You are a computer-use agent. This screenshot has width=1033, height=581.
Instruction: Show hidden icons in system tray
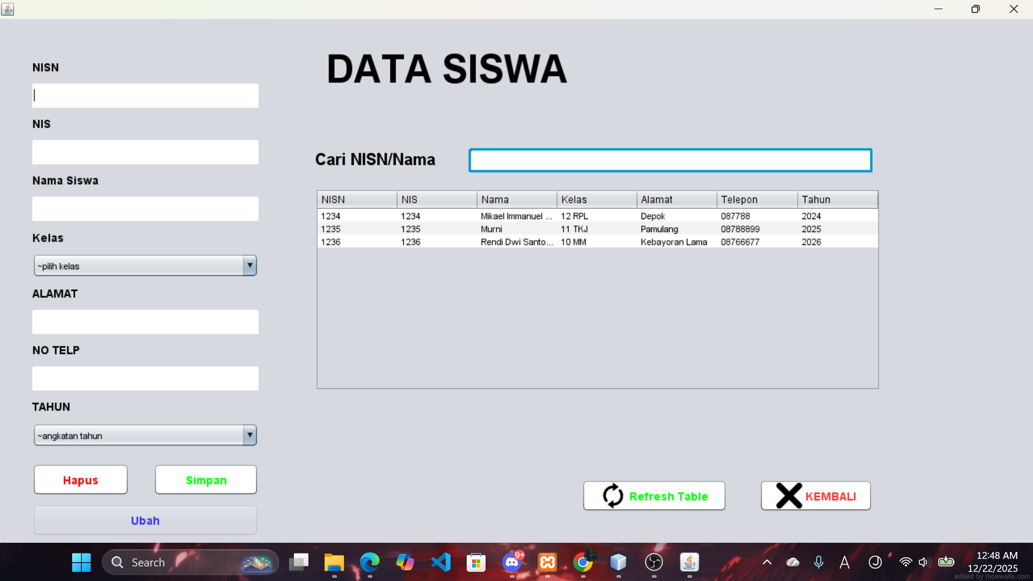click(x=767, y=563)
